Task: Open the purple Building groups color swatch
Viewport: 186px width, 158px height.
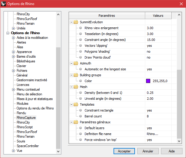Action: 148,81
